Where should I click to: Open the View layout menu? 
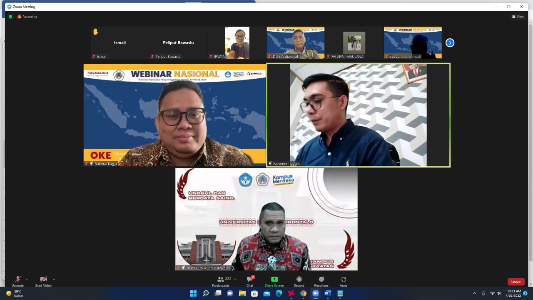518,17
